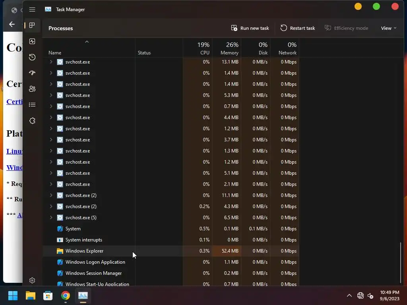The height and width of the screenshot is (305, 407).
Task: Switch to the Processes page icon in sidebar
Action: point(32,25)
